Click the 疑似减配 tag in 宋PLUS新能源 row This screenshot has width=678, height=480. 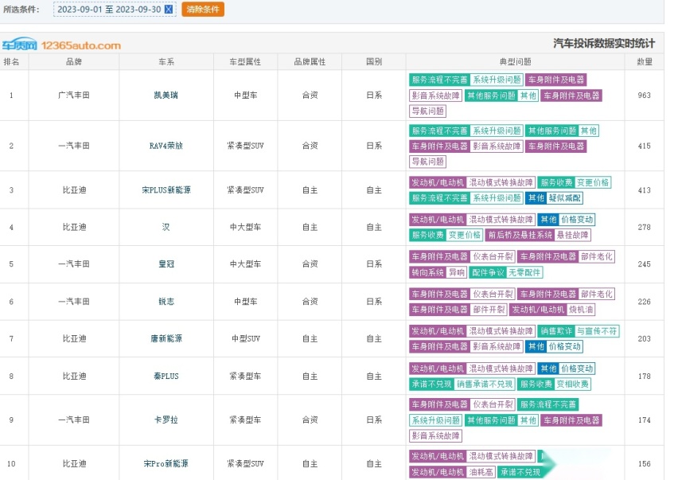565,198
